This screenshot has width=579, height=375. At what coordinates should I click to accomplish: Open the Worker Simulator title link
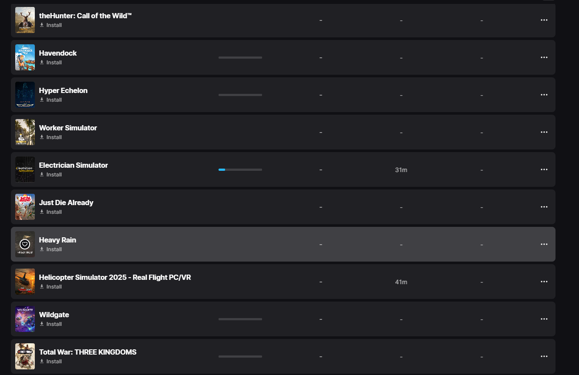pyautogui.click(x=68, y=128)
